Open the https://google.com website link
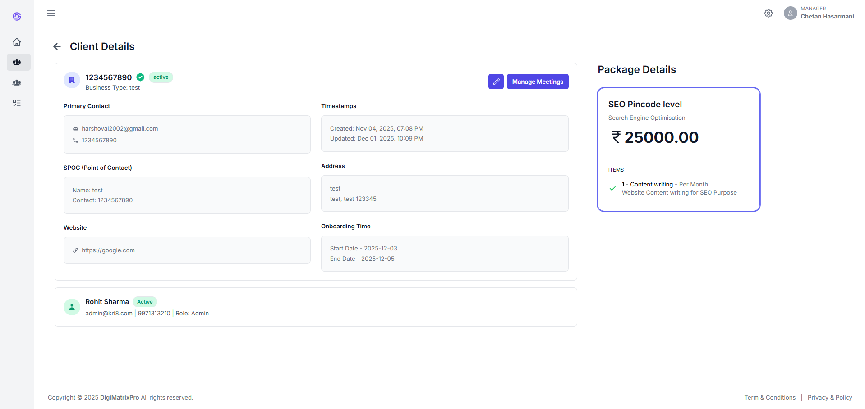865x409 pixels. click(x=108, y=250)
